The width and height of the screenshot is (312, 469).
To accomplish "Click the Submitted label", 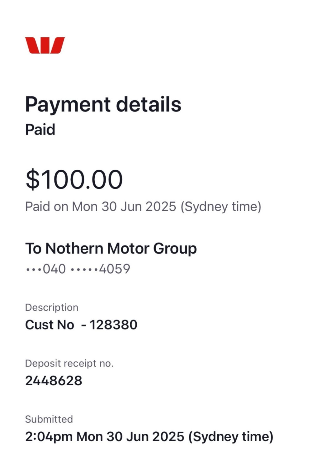I will coord(49,419).
